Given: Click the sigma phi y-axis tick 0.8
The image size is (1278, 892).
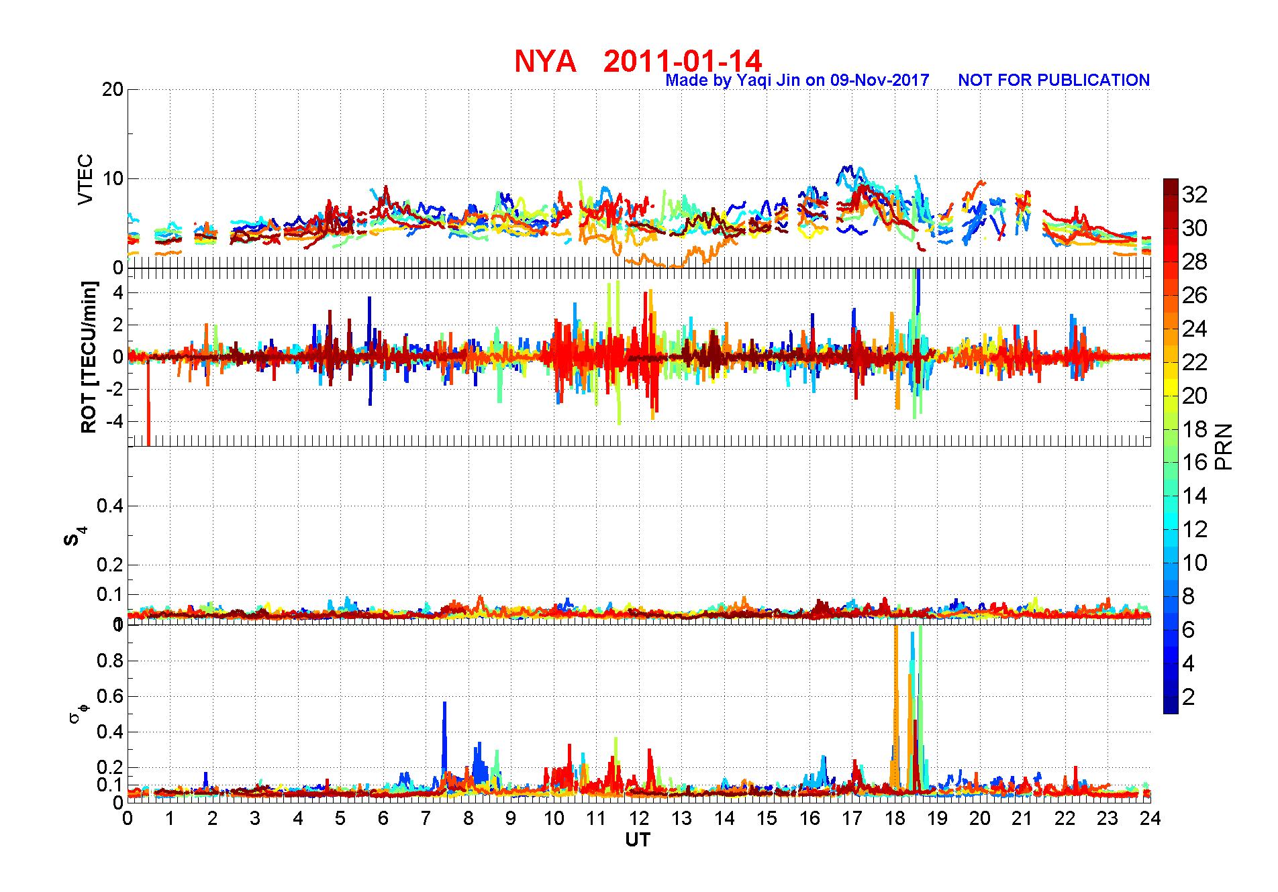Looking at the screenshot, I should [111, 661].
